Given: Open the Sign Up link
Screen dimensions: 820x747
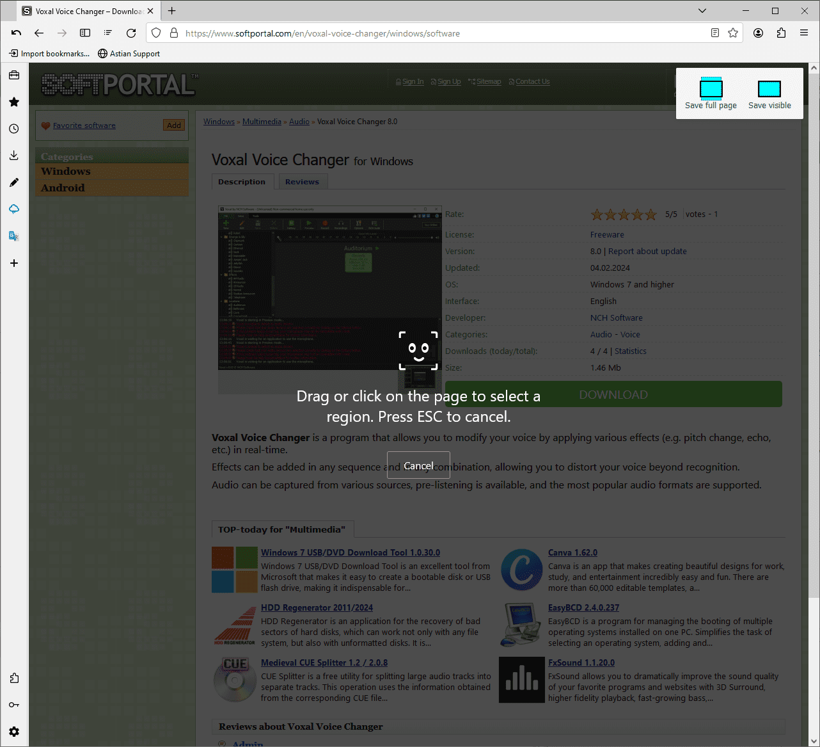Looking at the screenshot, I should click(449, 82).
